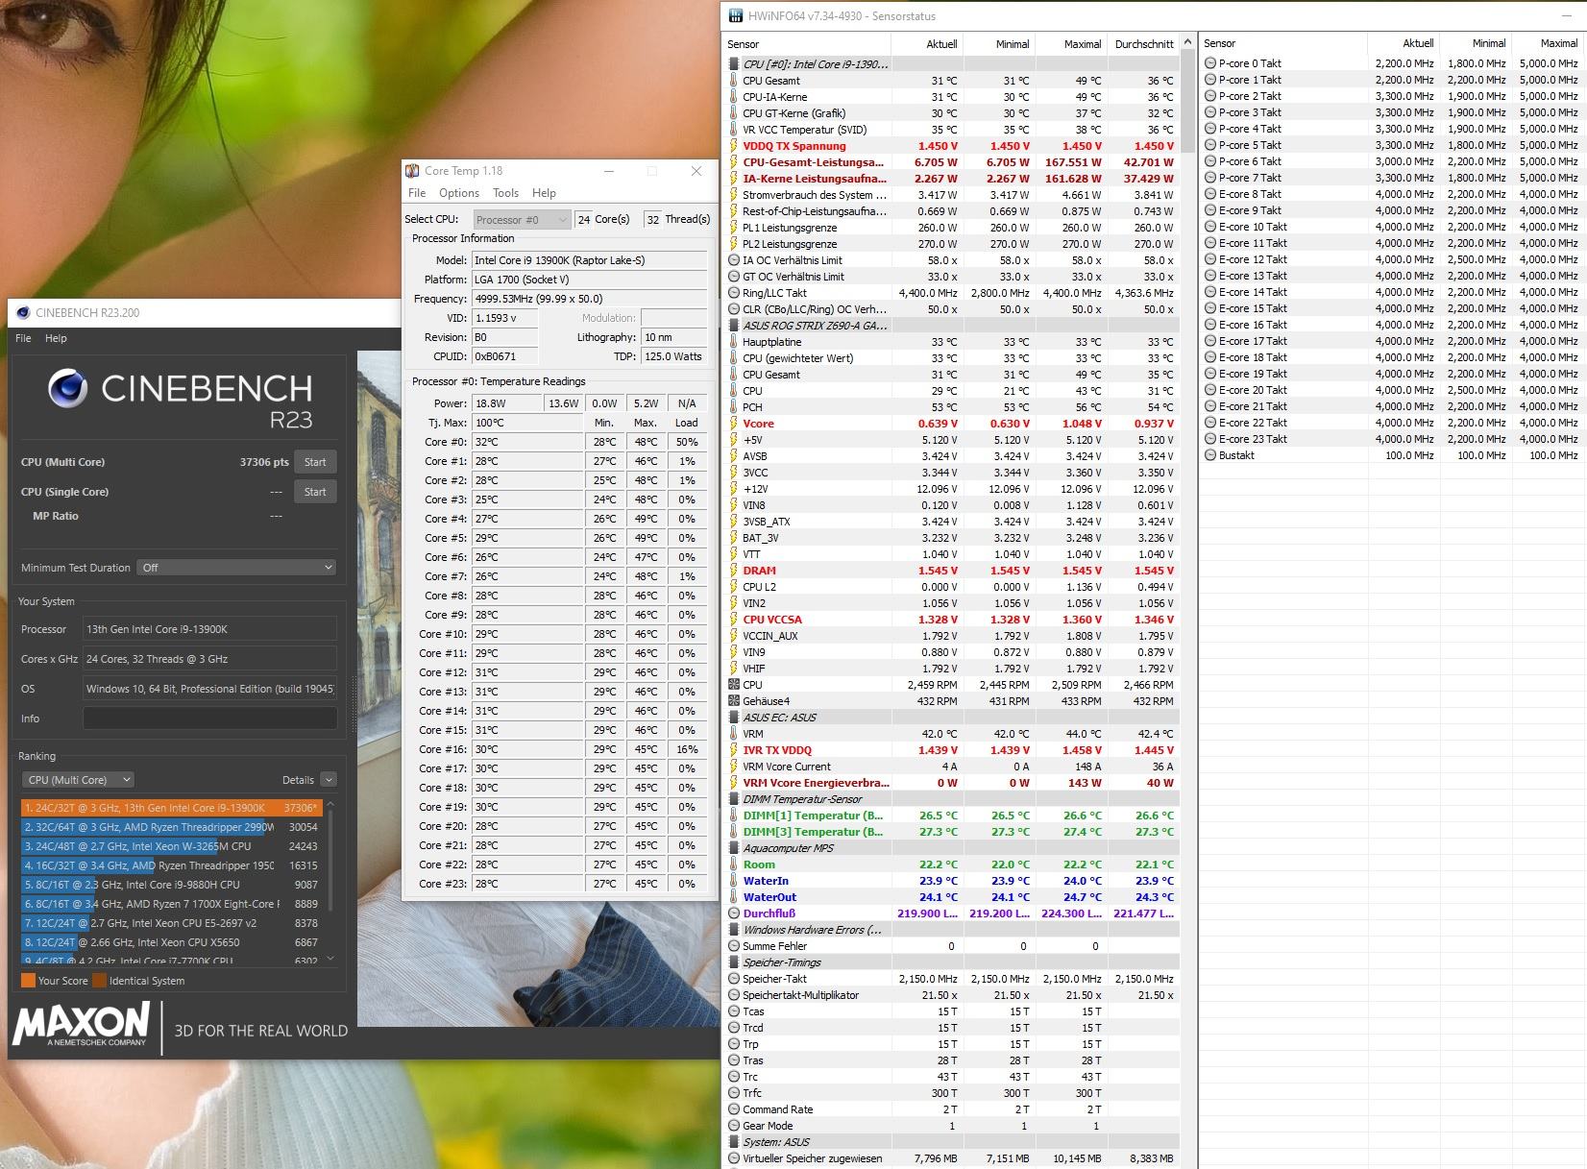Click the Core Temp title bar icon
The image size is (1587, 1169).
point(413,171)
